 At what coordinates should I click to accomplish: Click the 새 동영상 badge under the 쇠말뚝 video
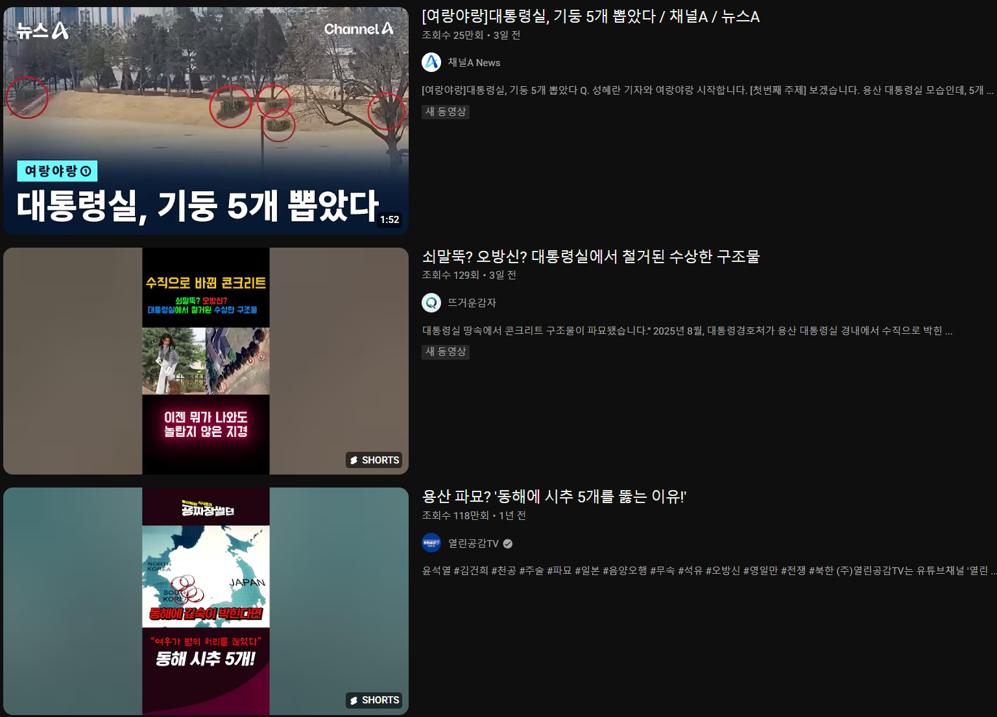click(446, 351)
